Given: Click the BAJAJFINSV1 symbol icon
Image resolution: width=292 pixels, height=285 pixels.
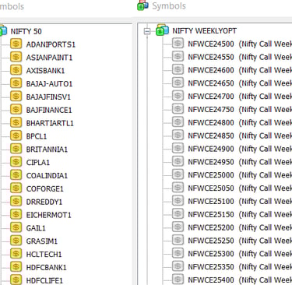Looking at the screenshot, I should pyautogui.click(x=16, y=97).
